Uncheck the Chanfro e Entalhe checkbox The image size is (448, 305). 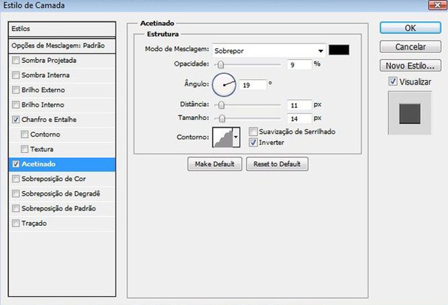[16, 120]
